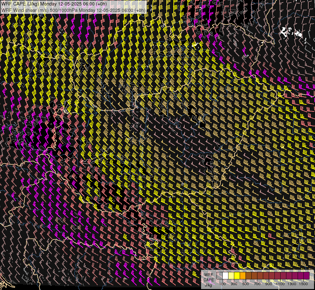Viewport: 315px width, 290px height.
Task: Click the 1300 value in the legend
Action: click(x=292, y=284)
